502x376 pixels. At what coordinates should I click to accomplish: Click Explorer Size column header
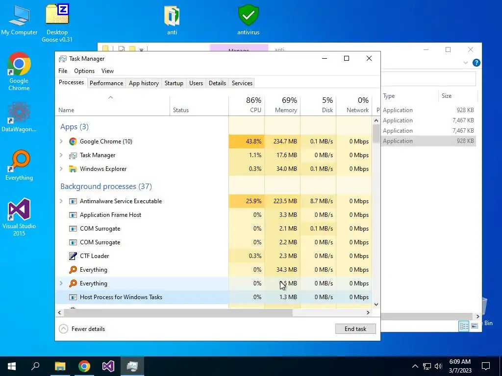[x=457, y=96]
